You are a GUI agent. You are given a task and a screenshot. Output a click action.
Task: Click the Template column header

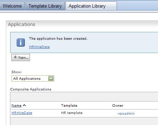(69, 106)
